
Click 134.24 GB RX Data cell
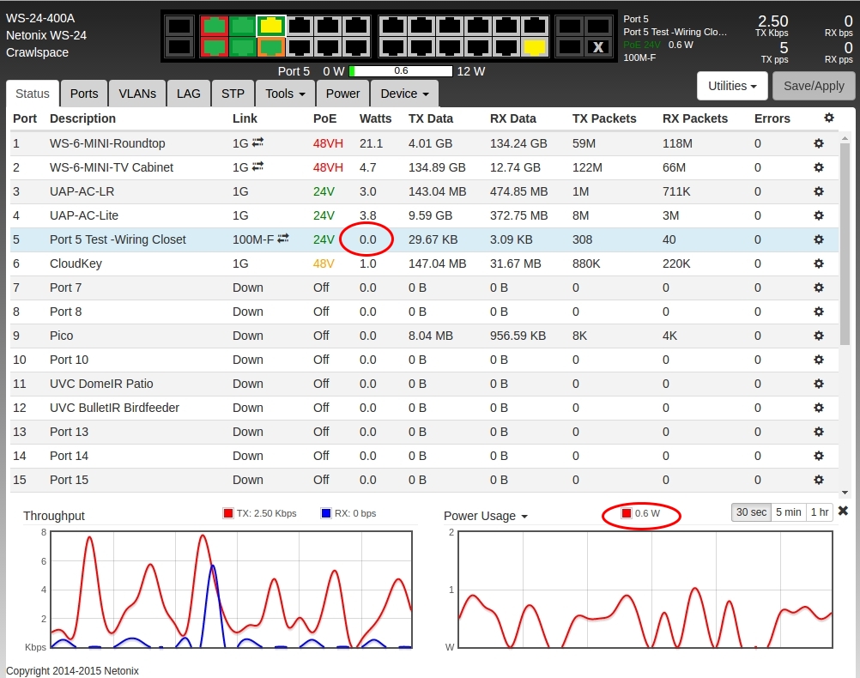pos(518,143)
